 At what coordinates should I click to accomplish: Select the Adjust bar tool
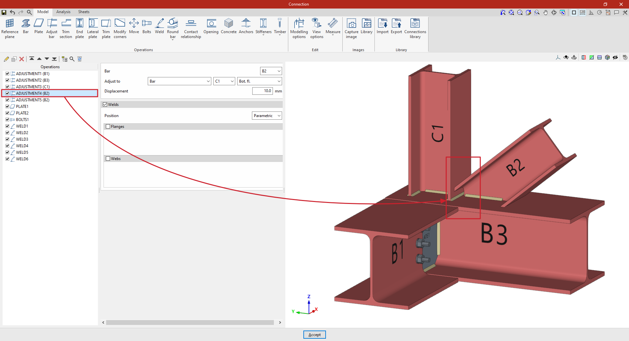(52, 28)
